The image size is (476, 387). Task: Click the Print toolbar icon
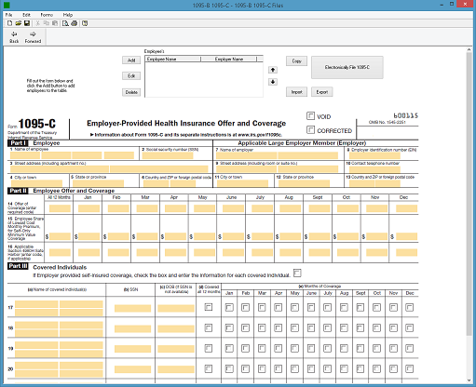coord(75,23)
